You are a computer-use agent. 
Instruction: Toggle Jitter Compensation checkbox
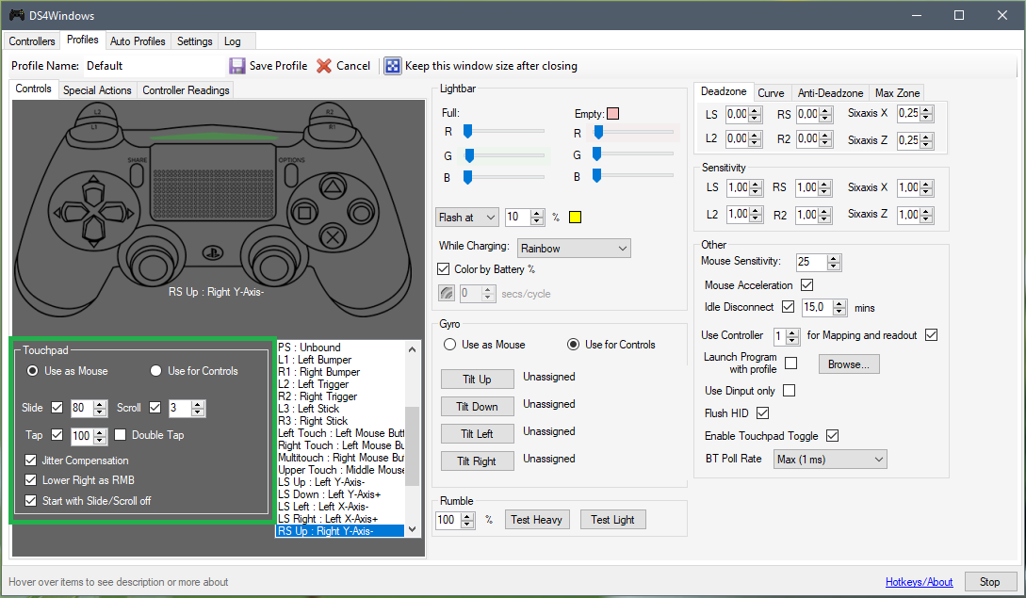coord(31,461)
